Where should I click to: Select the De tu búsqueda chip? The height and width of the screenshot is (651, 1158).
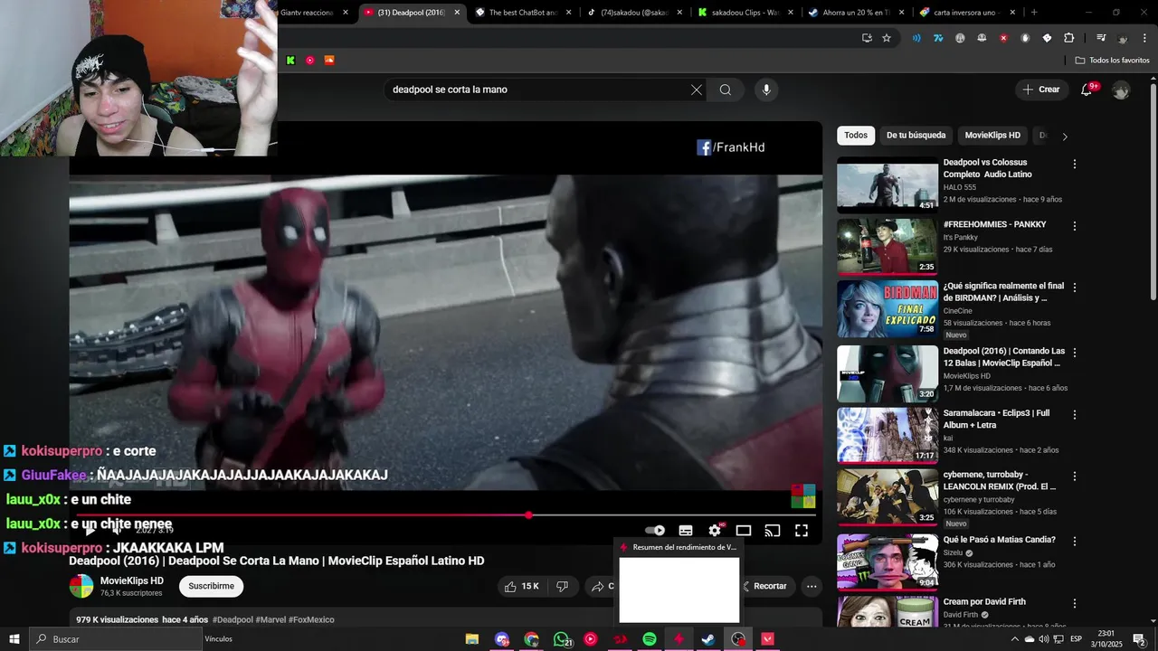(x=916, y=136)
